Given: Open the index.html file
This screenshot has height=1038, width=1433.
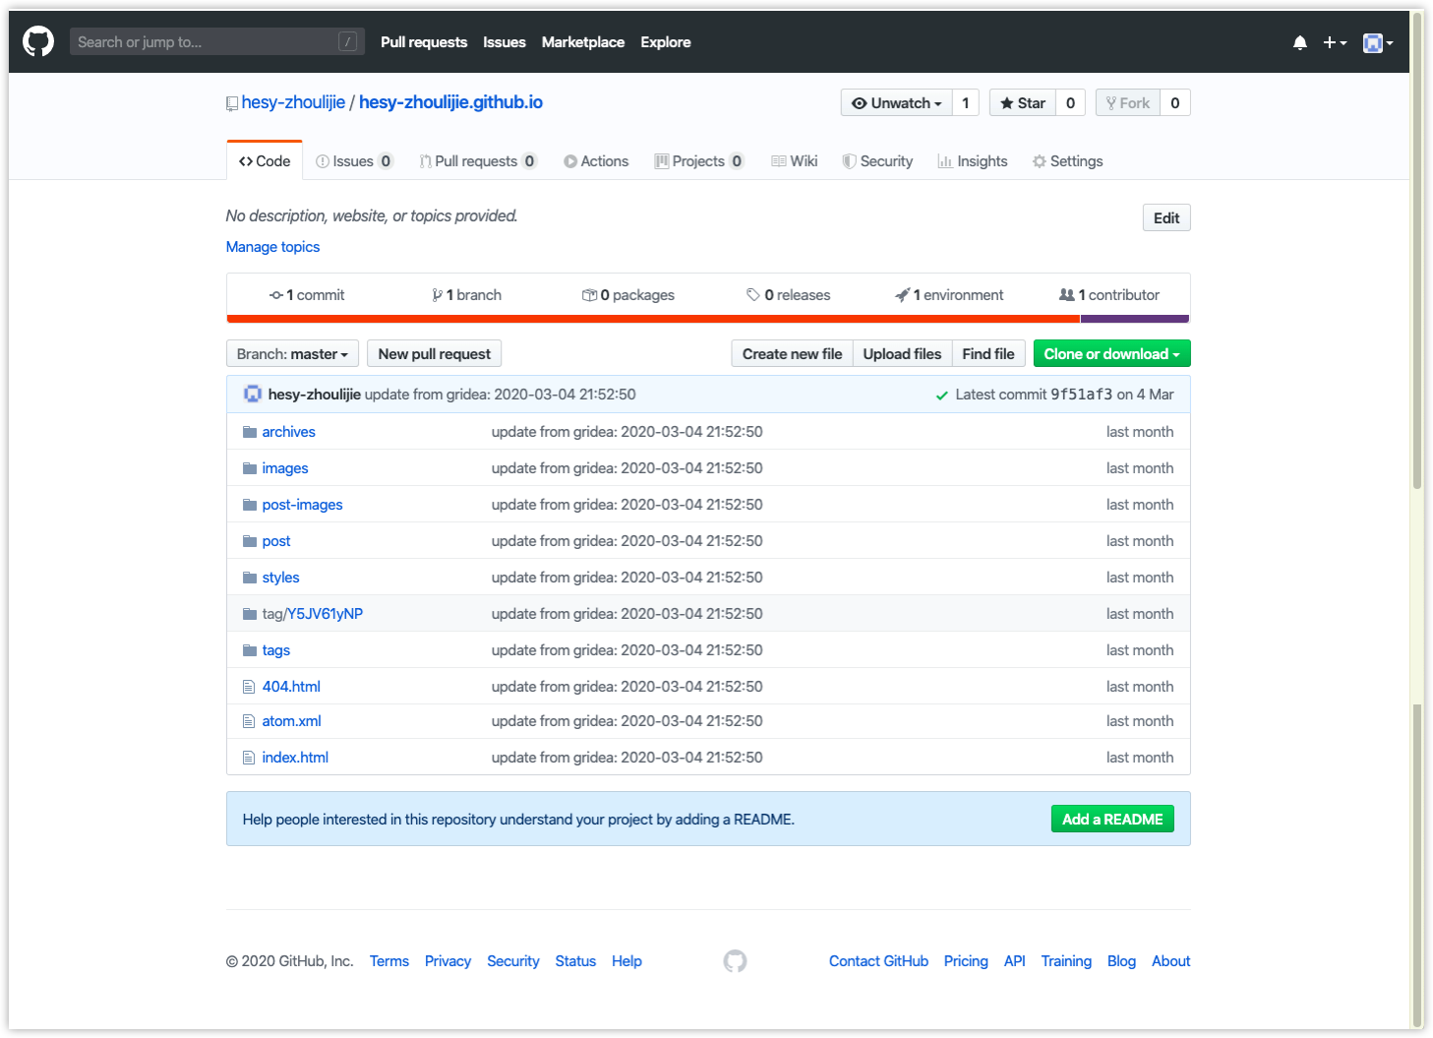Looking at the screenshot, I should click(x=295, y=758).
